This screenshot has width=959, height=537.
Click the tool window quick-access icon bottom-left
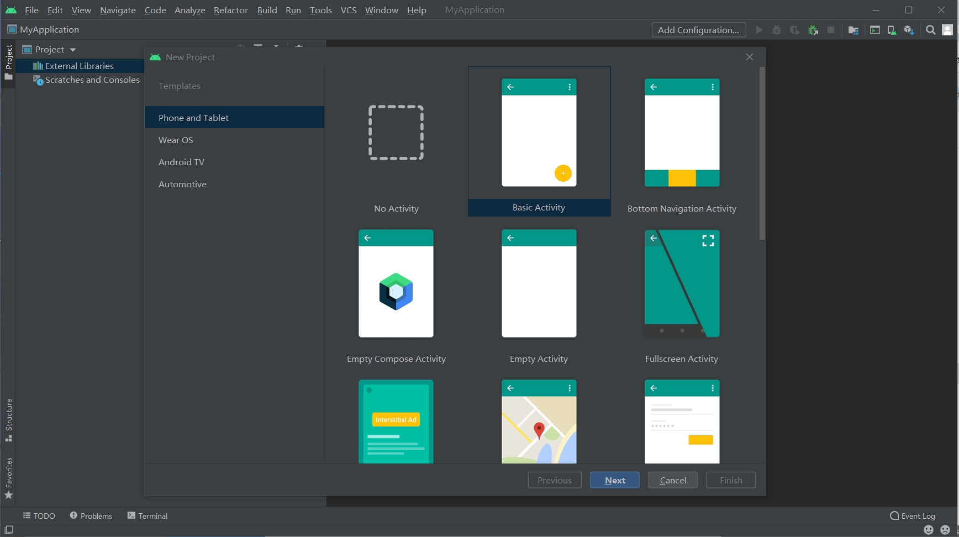click(8, 530)
